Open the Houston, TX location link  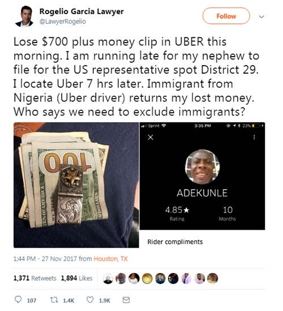(110, 259)
